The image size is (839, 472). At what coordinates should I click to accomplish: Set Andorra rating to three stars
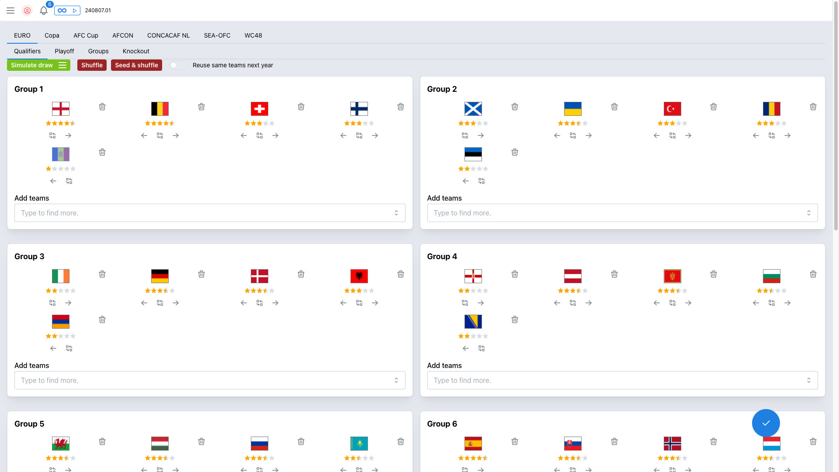coord(60,169)
